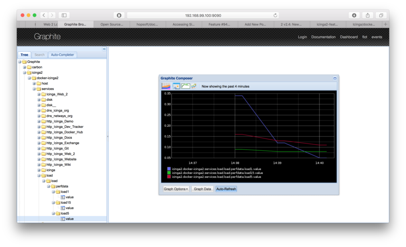406x247 pixels.
Task: Select the http_Icinga_Docker_Hub tree item
Action: pyautogui.click(x=65, y=132)
